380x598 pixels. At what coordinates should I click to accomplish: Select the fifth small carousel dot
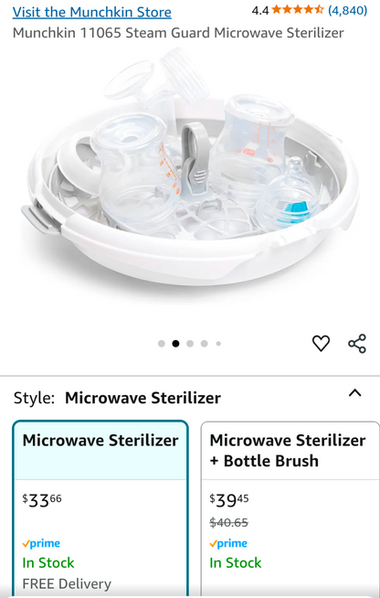[x=218, y=344]
